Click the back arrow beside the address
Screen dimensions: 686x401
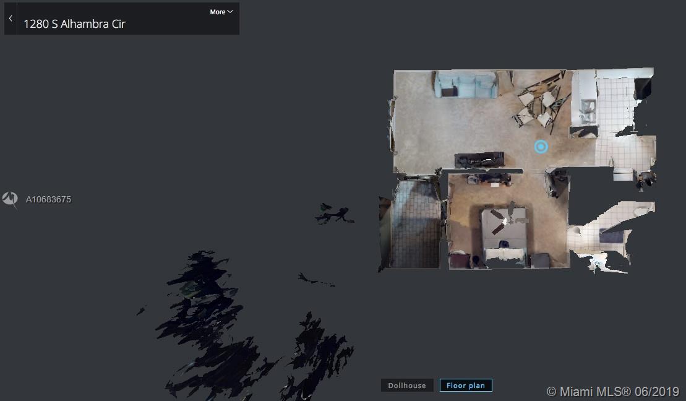[11, 19]
